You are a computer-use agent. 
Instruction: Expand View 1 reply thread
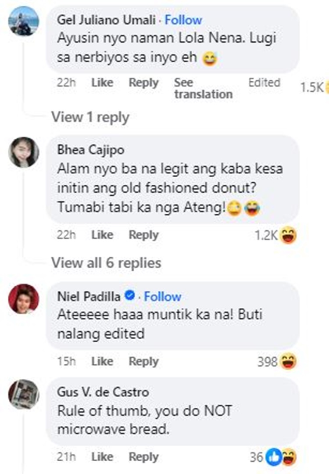click(90, 117)
